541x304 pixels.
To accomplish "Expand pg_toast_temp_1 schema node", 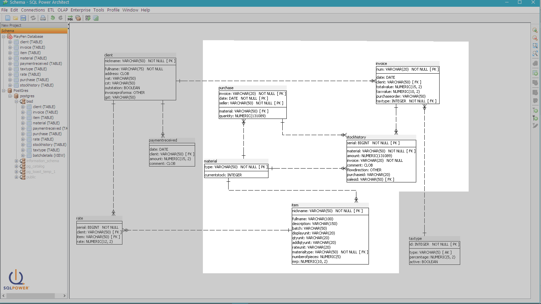I will pyautogui.click(x=16, y=172).
